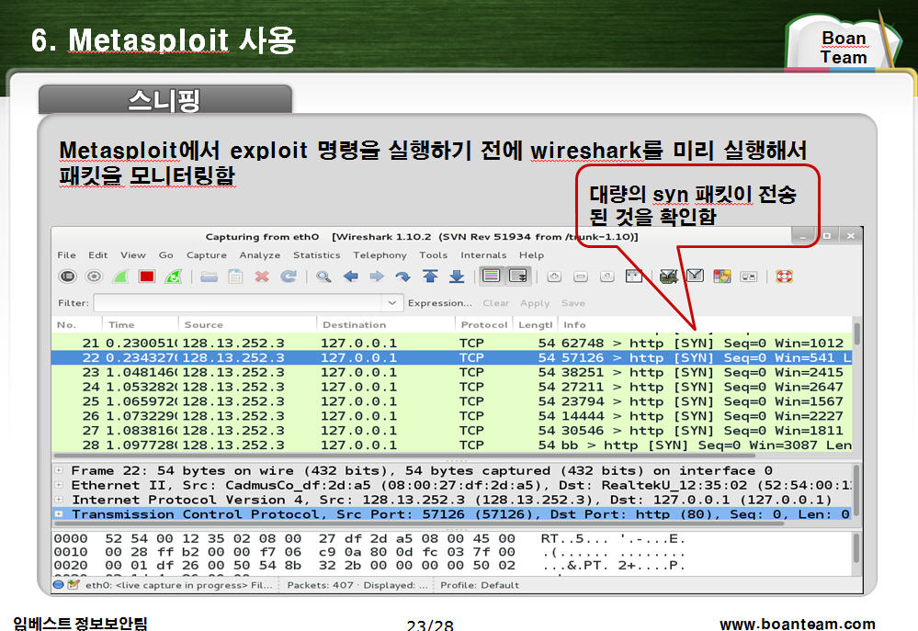
Task: Focus the display Filter input field
Action: tap(238, 302)
